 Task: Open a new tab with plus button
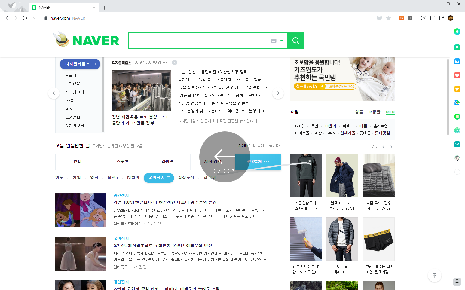pyautogui.click(x=105, y=8)
